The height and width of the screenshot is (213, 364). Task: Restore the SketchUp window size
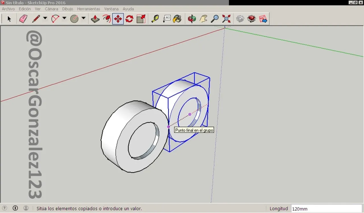point(355,3)
